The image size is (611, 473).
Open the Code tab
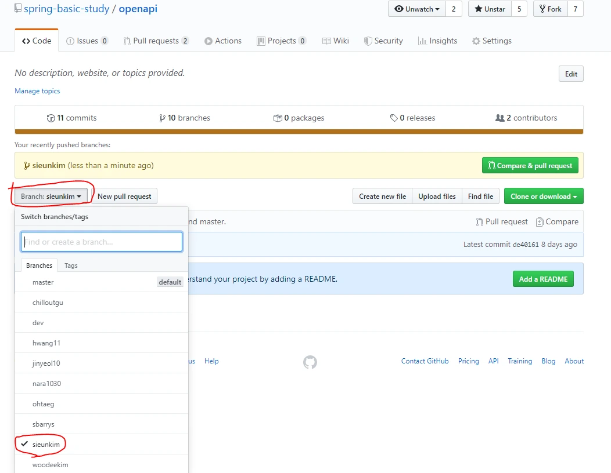[37, 41]
